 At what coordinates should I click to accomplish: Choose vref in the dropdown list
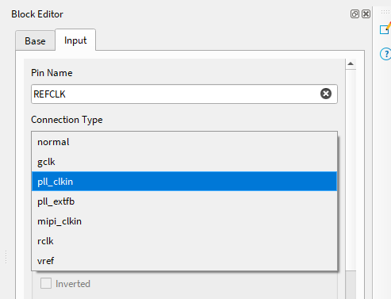click(x=184, y=261)
